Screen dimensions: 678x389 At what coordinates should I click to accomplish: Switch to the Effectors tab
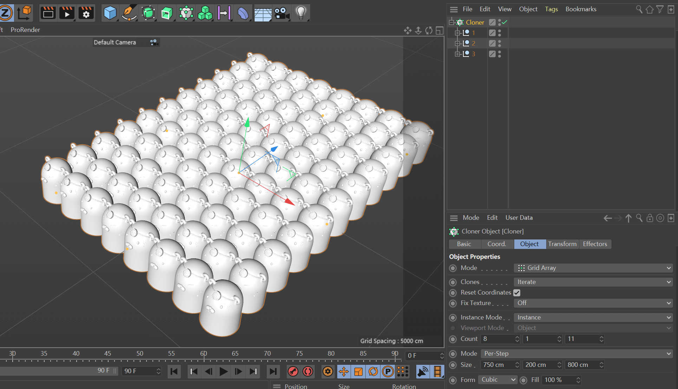595,244
